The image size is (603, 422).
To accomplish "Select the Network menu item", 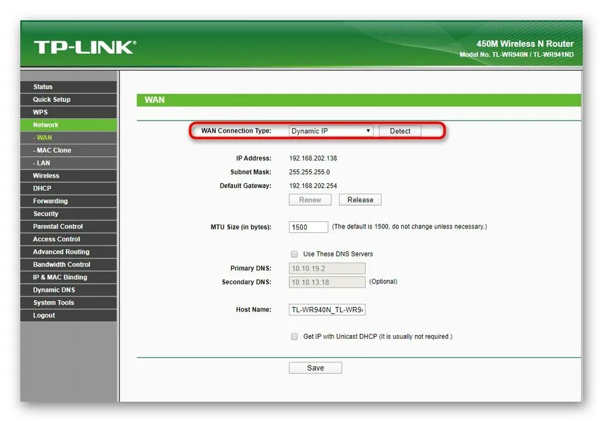I will [69, 125].
